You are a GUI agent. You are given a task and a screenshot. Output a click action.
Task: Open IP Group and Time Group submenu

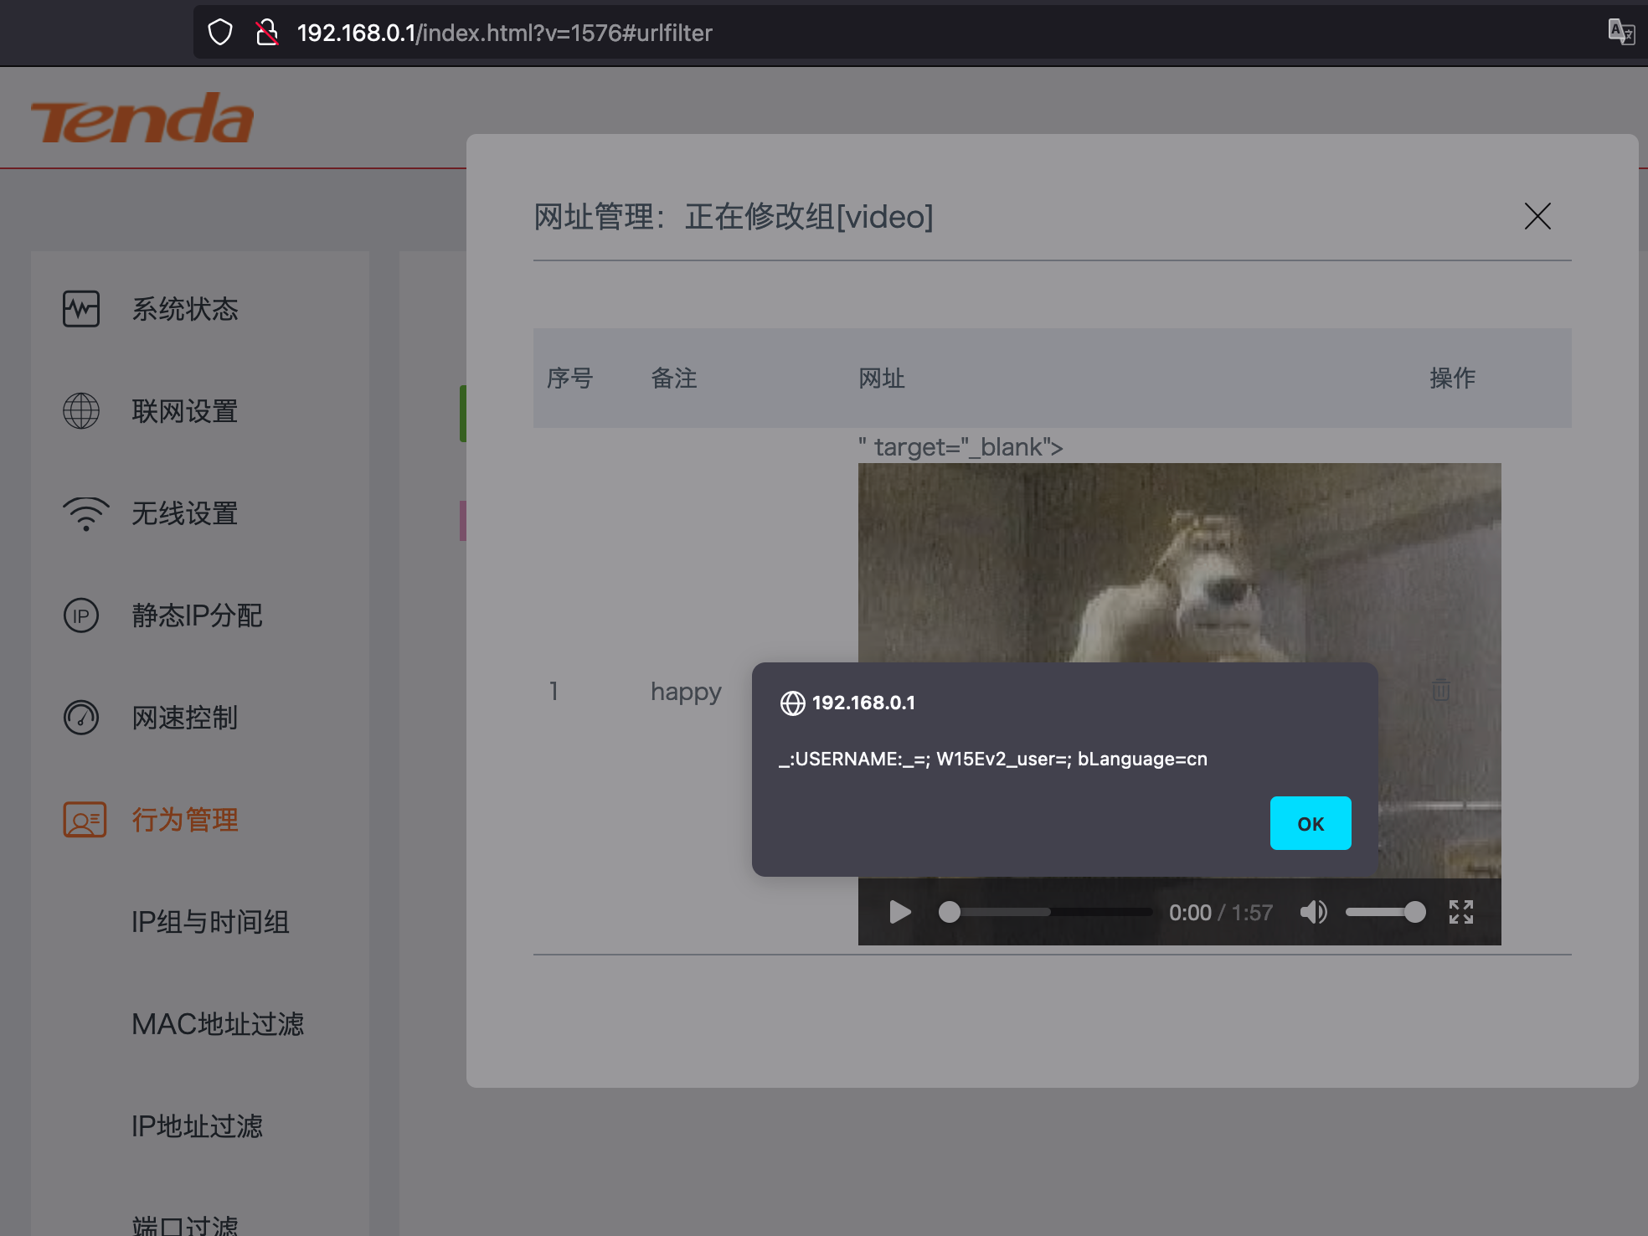coord(210,922)
